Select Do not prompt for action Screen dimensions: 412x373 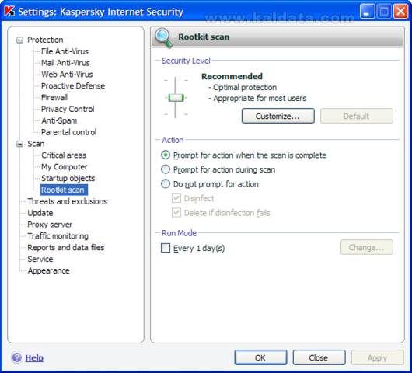coord(166,184)
